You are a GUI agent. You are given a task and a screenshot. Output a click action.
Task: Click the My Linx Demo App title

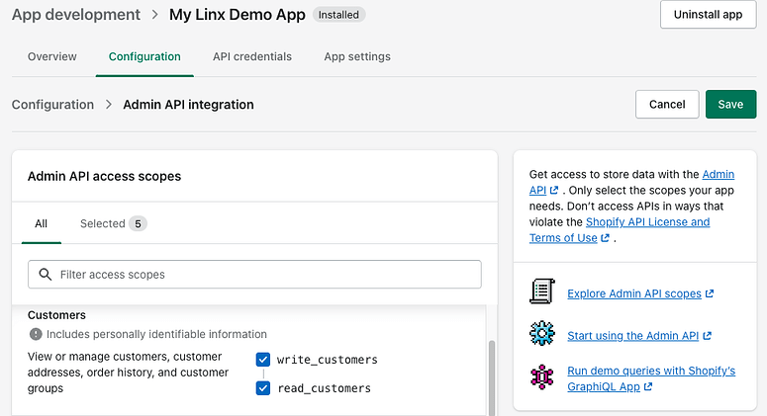coord(238,15)
